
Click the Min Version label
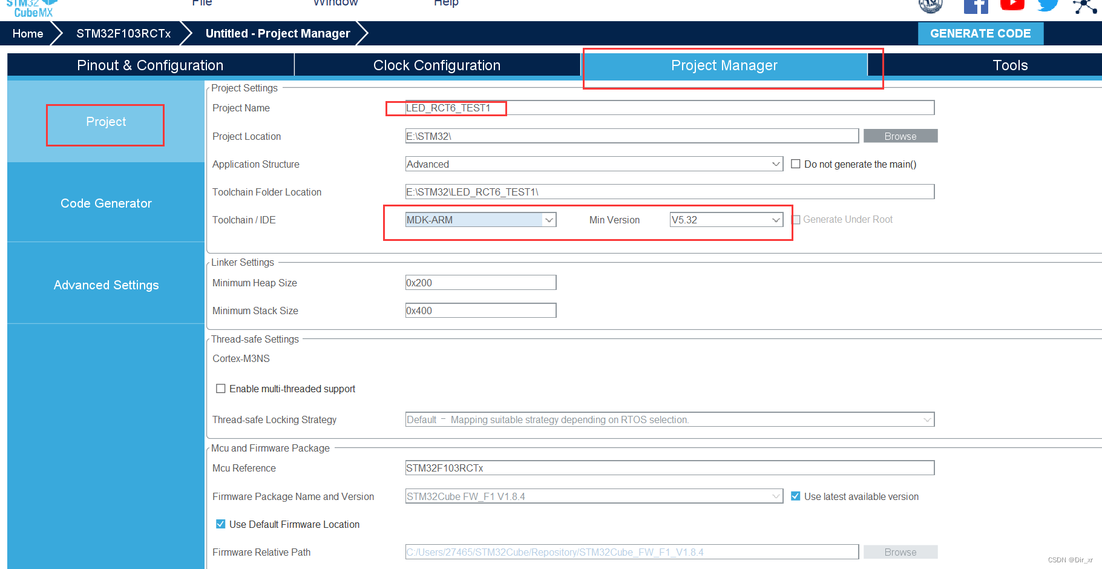pyautogui.click(x=614, y=220)
